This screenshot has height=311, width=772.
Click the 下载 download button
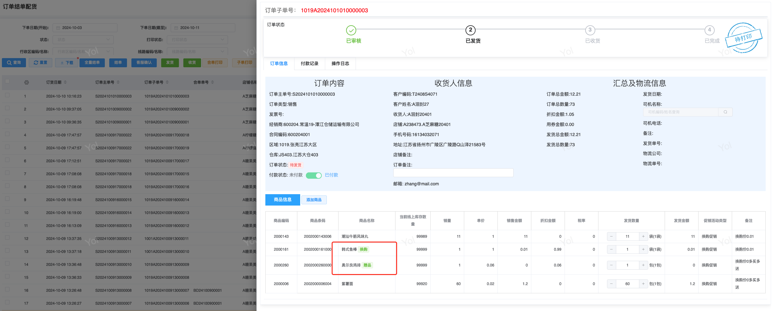67,63
